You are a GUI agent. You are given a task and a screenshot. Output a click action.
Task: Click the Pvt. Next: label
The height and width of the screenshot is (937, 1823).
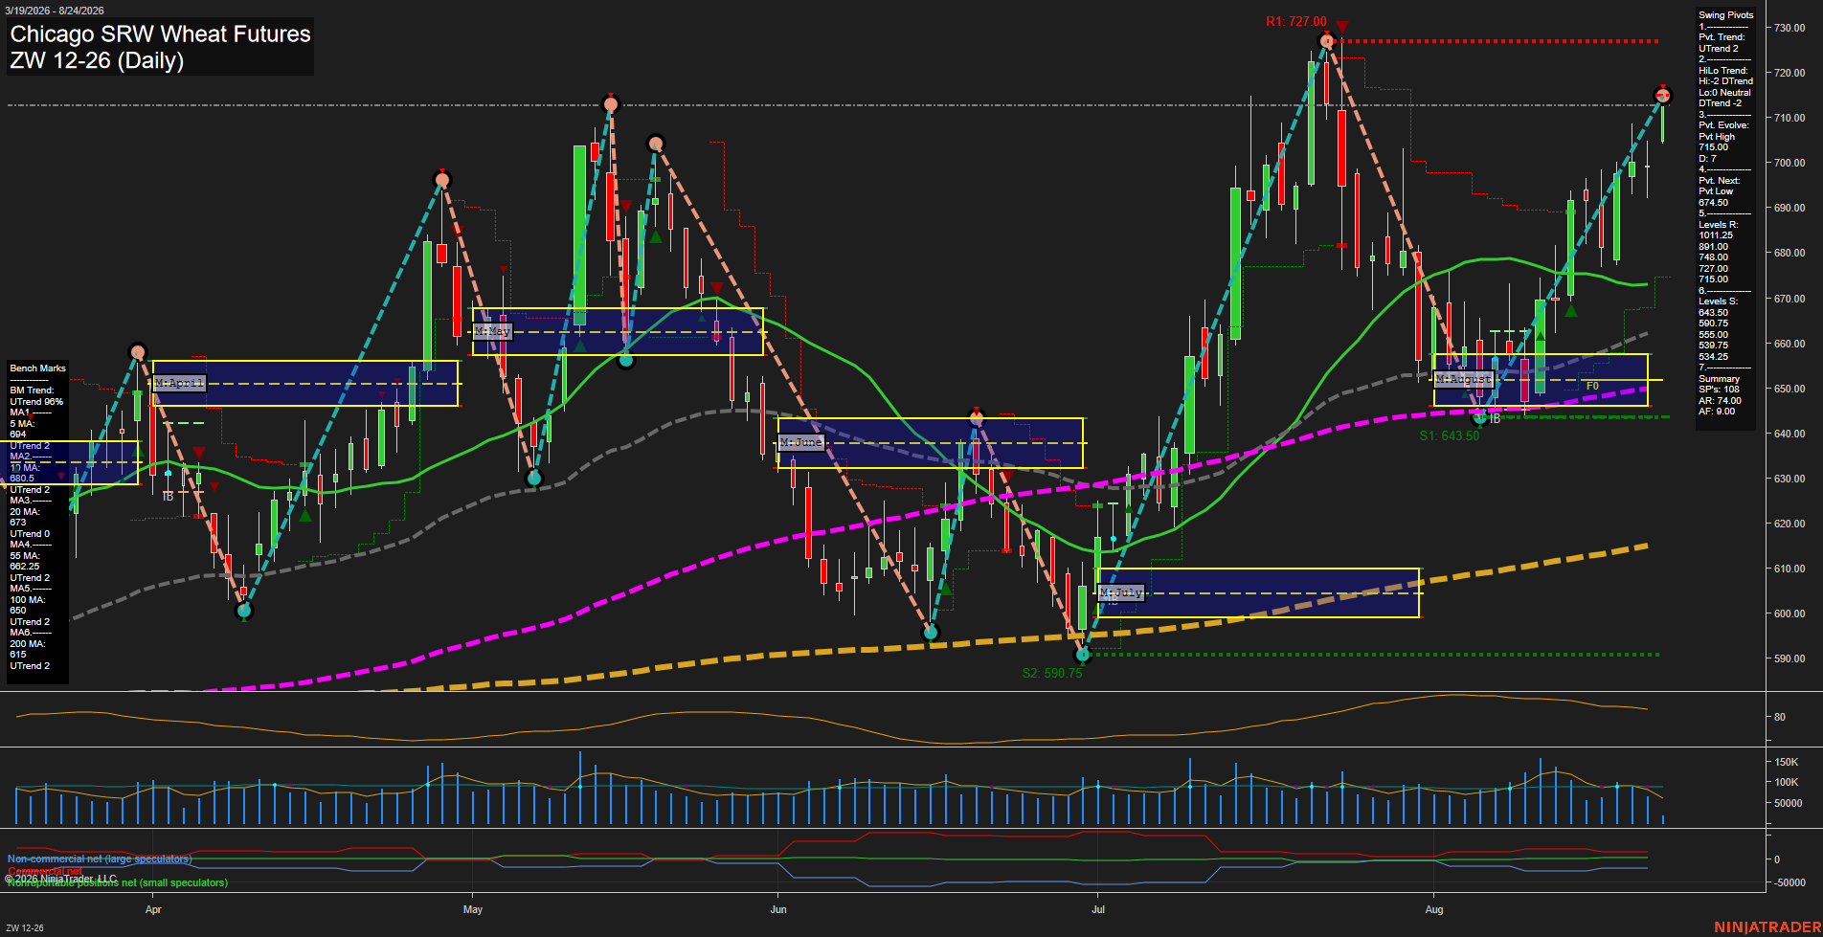tap(1720, 181)
